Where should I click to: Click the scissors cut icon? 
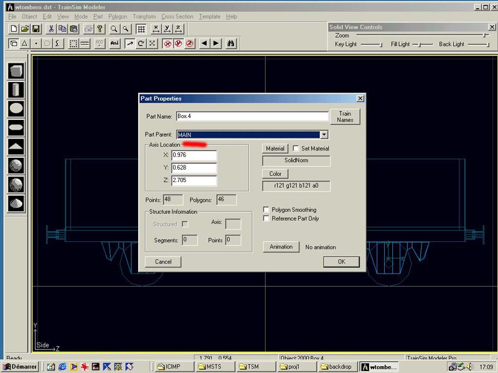click(51, 29)
